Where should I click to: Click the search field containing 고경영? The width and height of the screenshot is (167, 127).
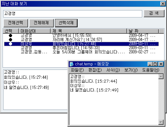(x=73, y=14)
